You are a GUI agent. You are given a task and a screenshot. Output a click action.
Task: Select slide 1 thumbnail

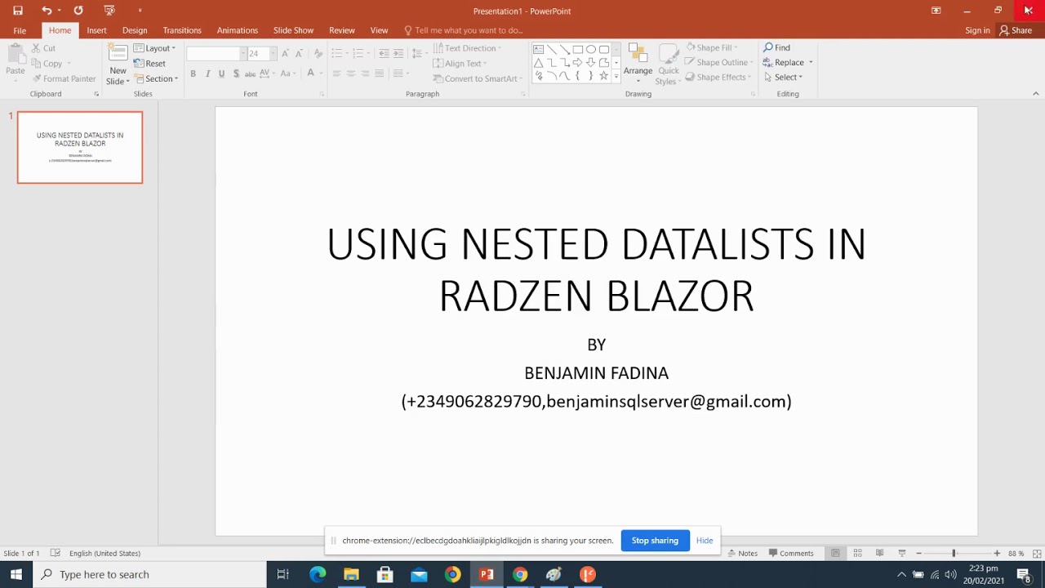pos(80,148)
